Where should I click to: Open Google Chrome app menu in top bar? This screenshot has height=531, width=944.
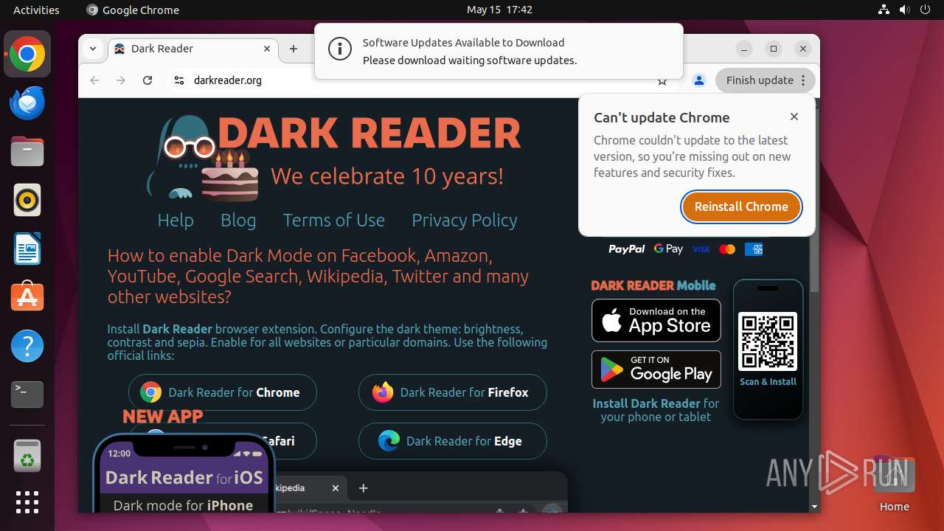pyautogui.click(x=133, y=10)
